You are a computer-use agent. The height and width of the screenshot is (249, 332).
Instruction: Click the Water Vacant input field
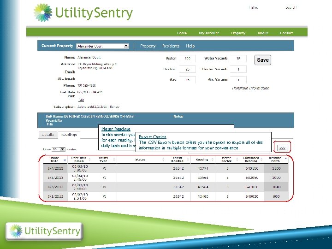tap(238, 59)
